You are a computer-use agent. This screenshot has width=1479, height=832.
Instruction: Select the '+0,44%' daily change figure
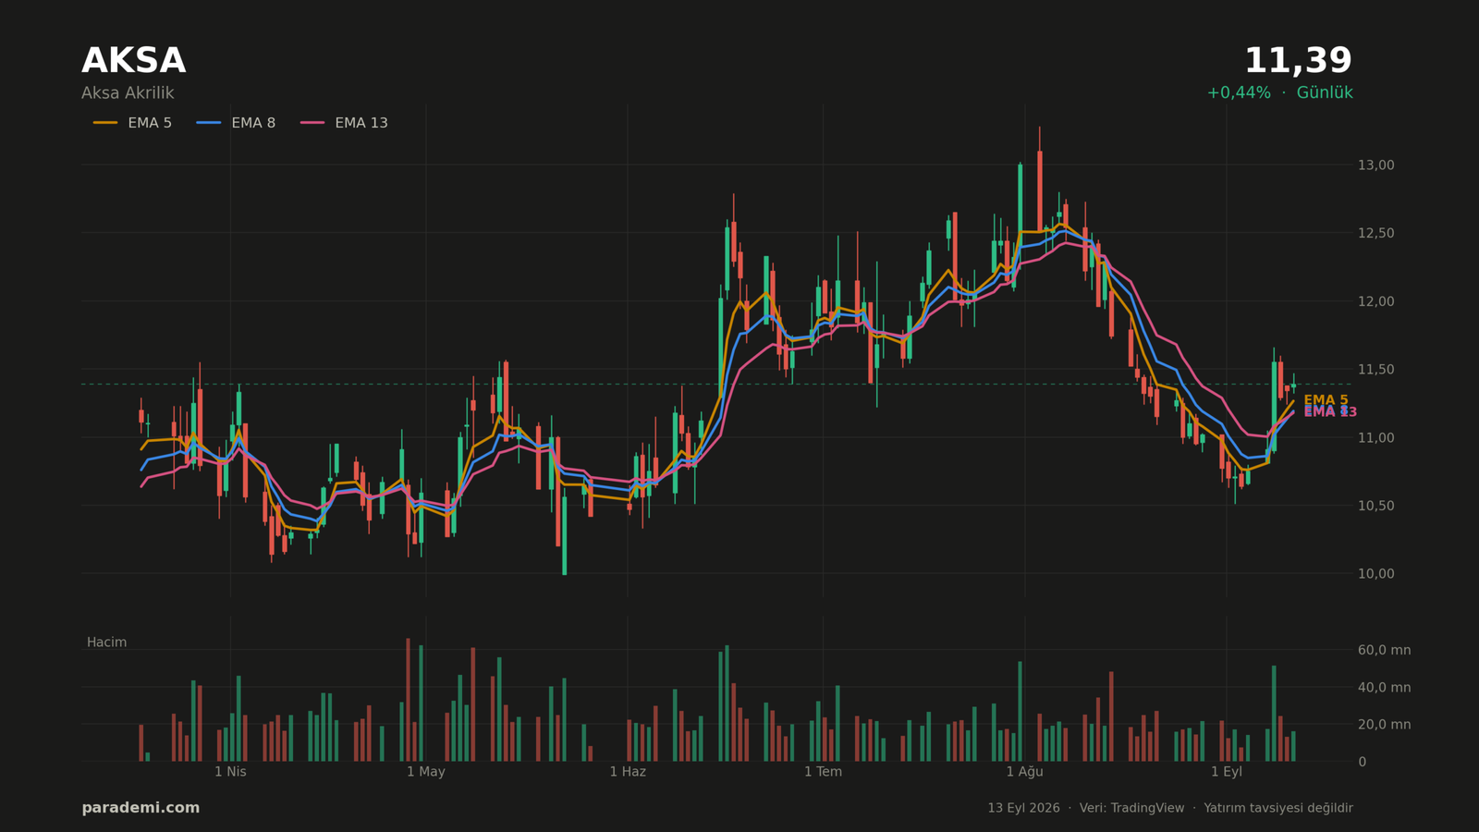click(1239, 93)
